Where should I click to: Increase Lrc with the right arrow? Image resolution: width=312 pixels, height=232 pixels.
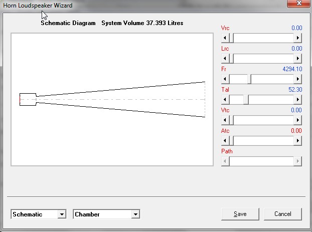(297, 59)
